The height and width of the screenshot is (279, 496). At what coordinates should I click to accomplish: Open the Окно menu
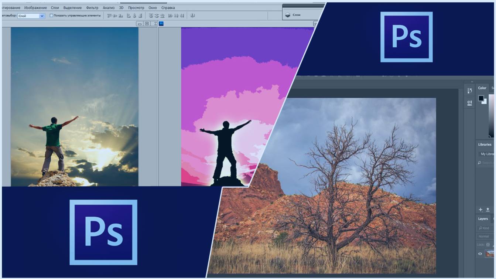coord(153,8)
